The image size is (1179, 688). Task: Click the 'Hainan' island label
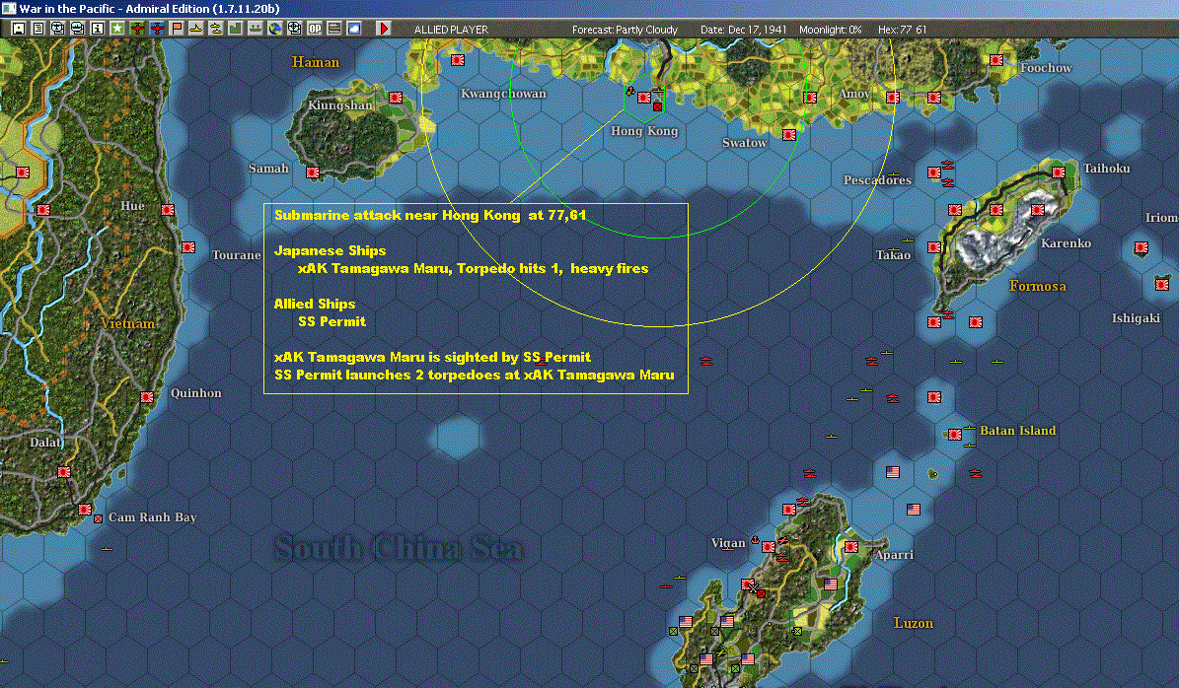[315, 62]
